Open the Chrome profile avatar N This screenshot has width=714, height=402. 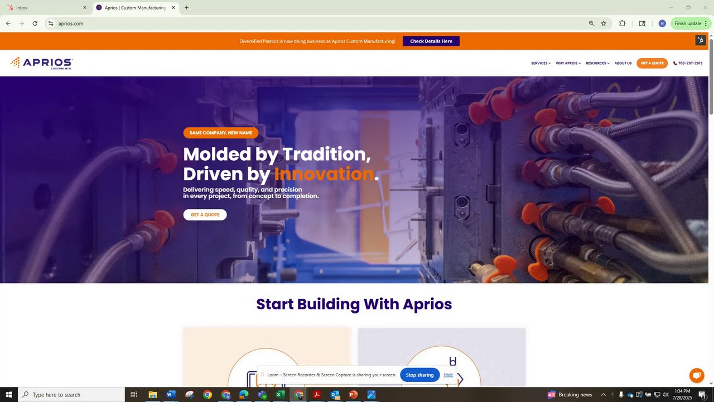pyautogui.click(x=662, y=23)
